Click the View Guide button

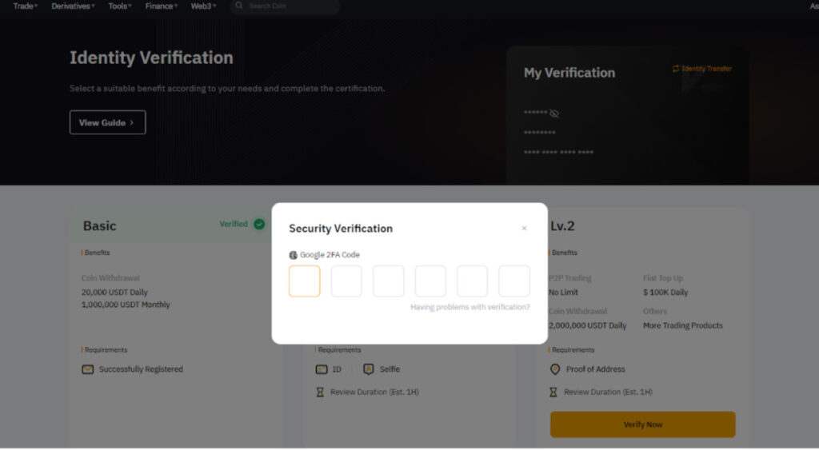point(108,122)
